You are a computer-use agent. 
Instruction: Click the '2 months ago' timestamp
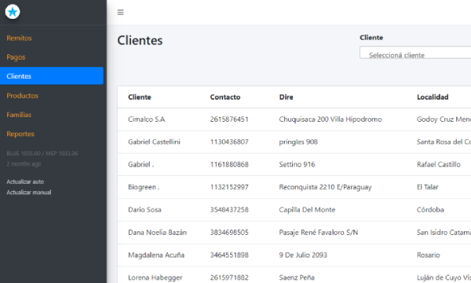tap(24, 164)
